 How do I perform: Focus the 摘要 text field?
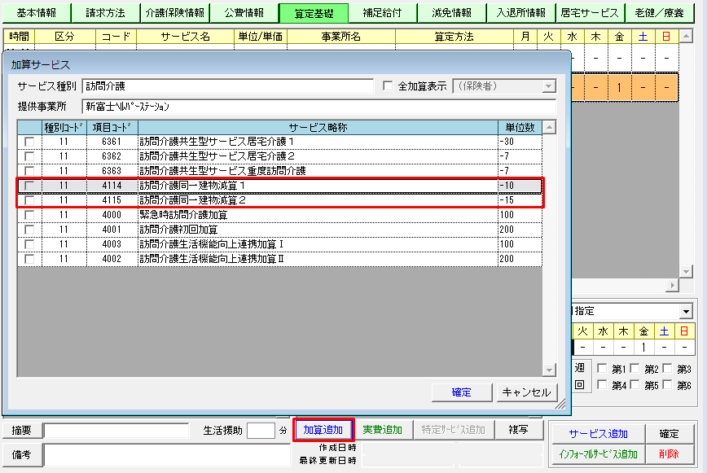[x=116, y=430]
